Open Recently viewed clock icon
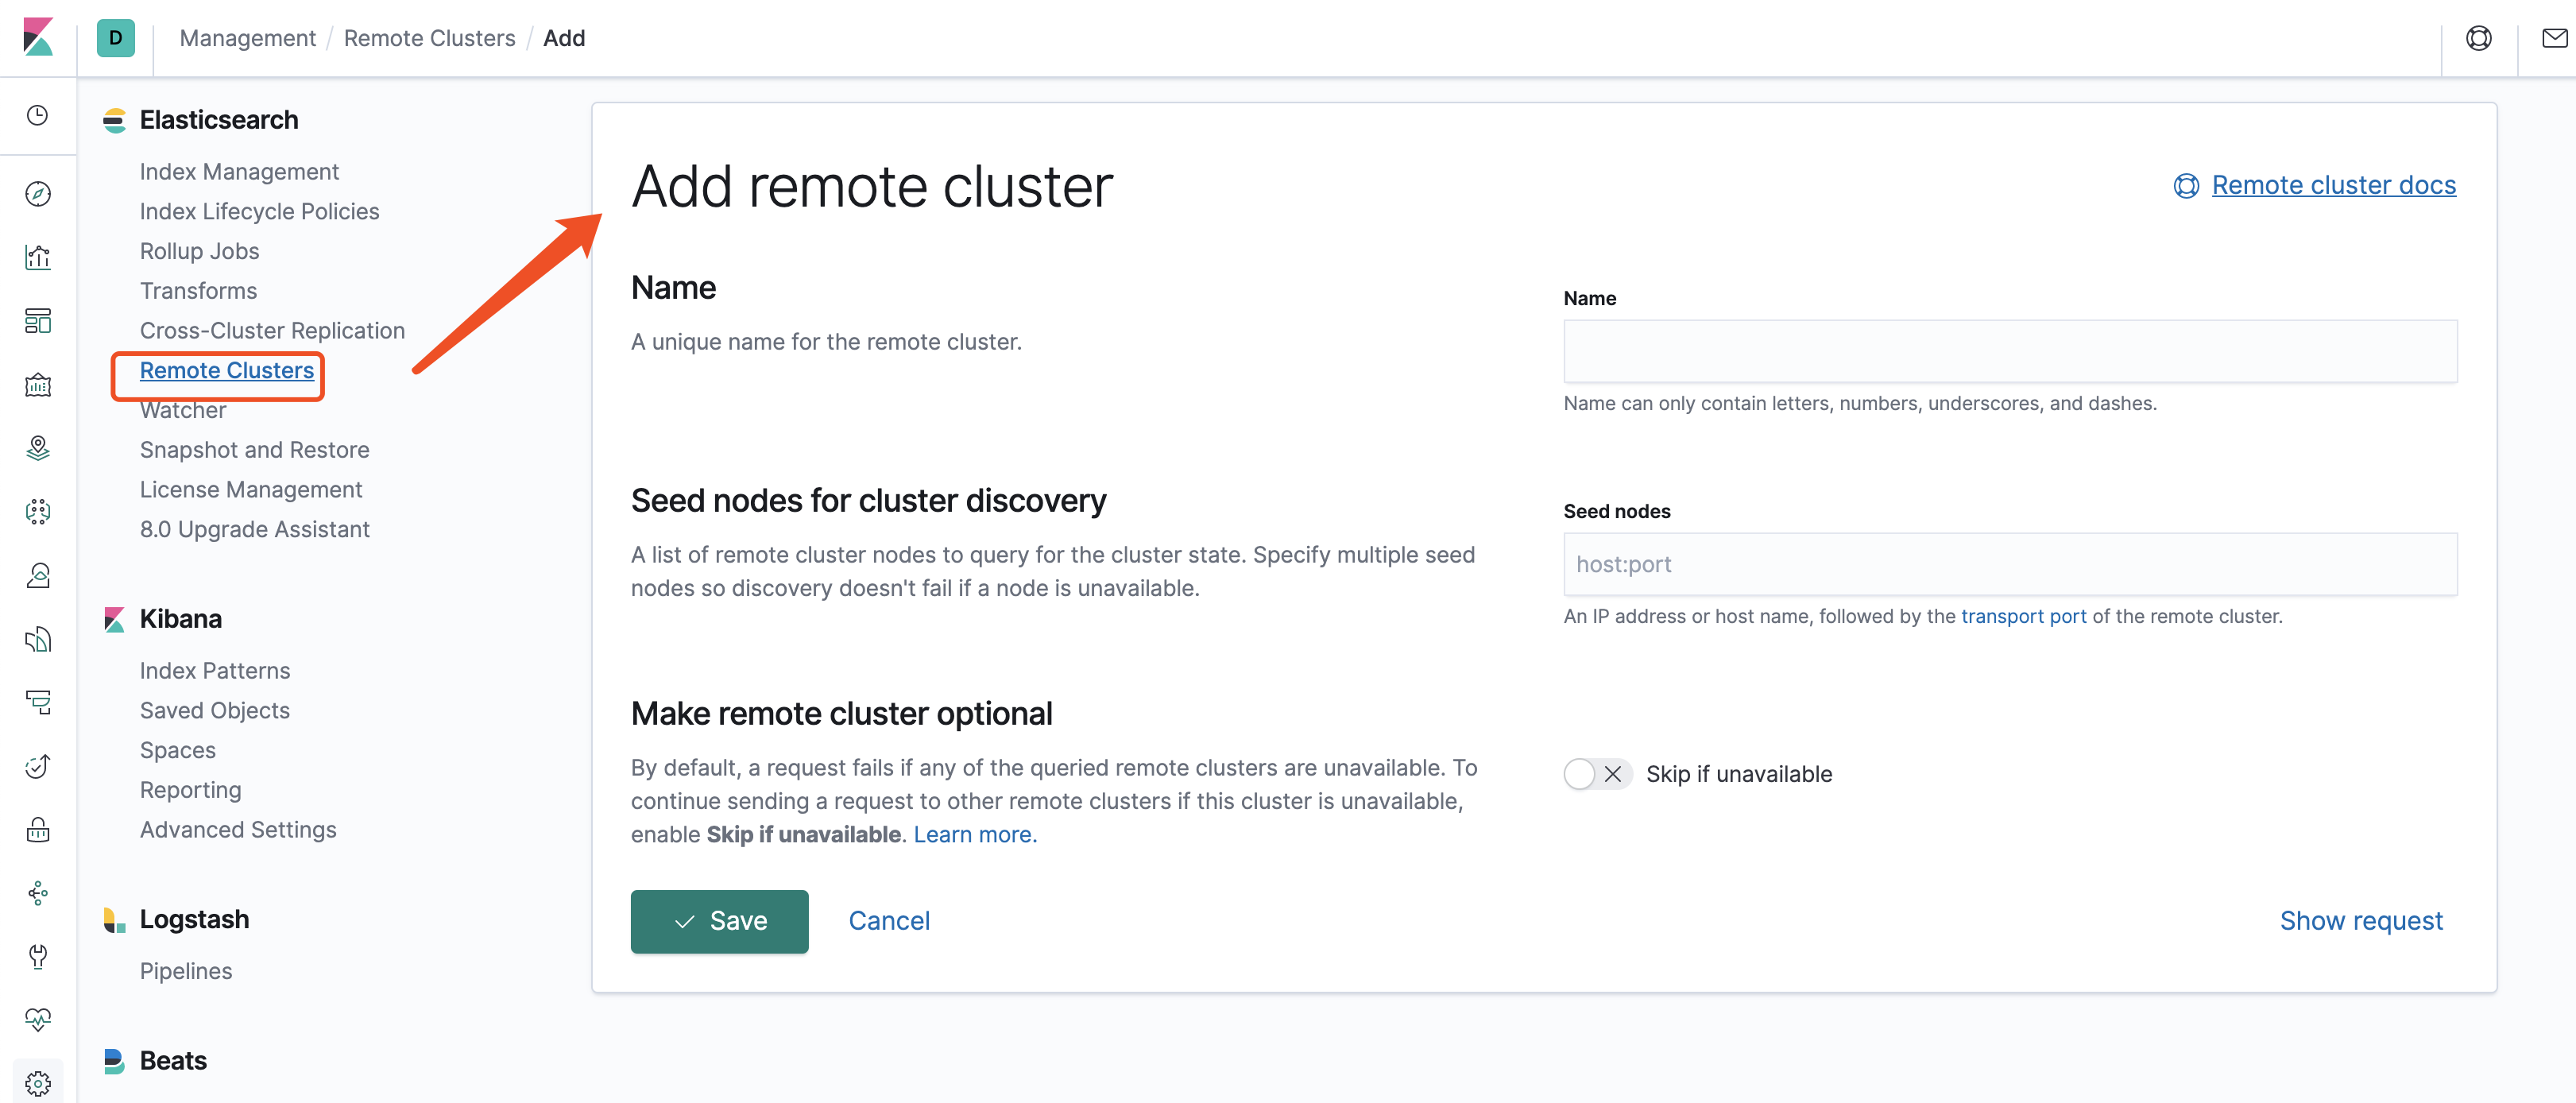Image resolution: width=2576 pixels, height=1103 pixels. pyautogui.click(x=38, y=115)
